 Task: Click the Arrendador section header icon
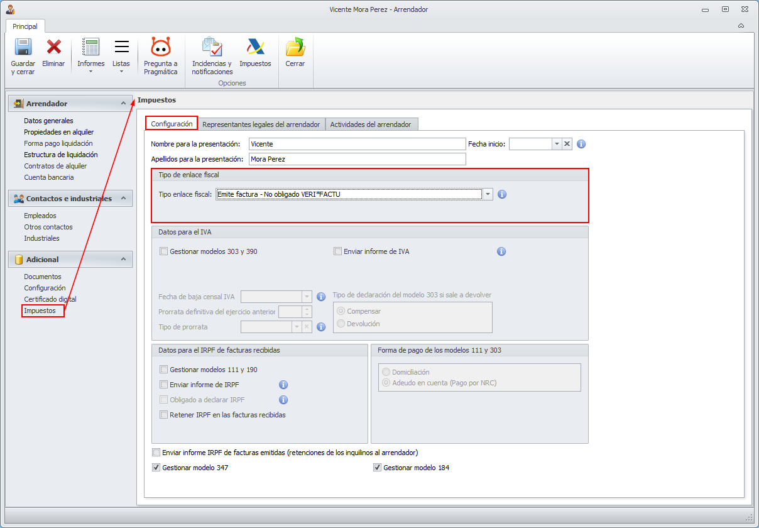tap(18, 104)
